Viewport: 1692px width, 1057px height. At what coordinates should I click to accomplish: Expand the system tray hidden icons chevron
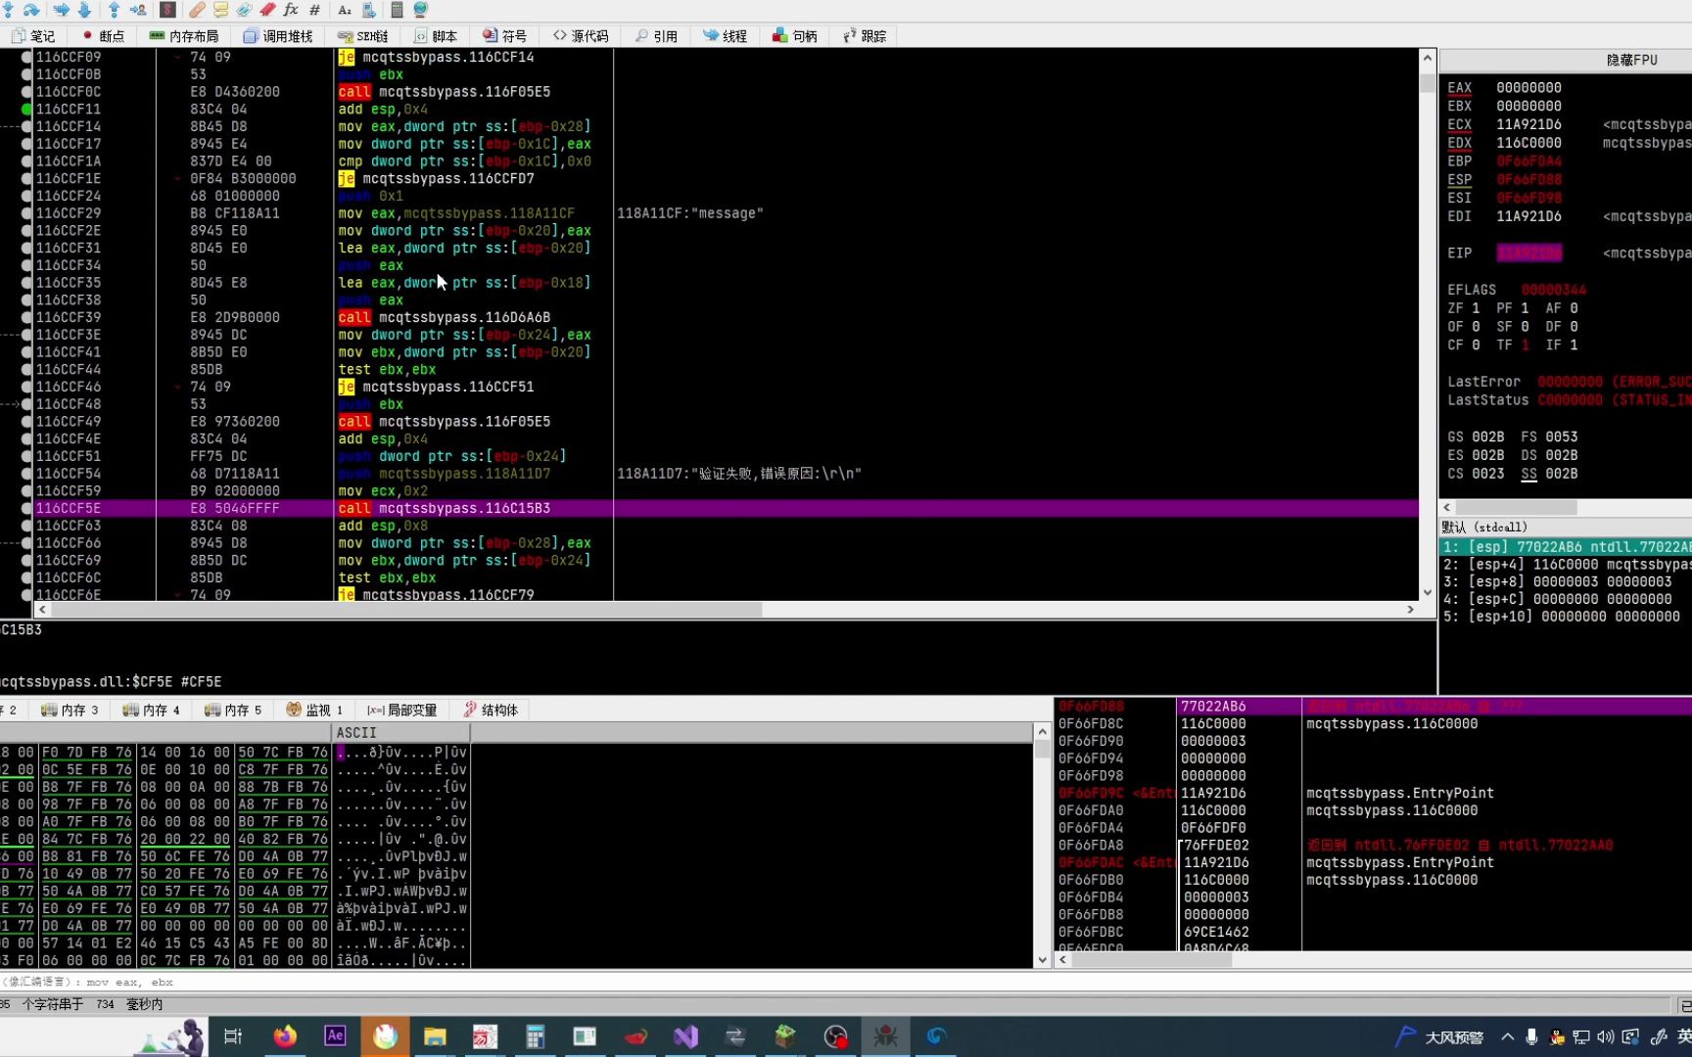click(x=1507, y=1036)
